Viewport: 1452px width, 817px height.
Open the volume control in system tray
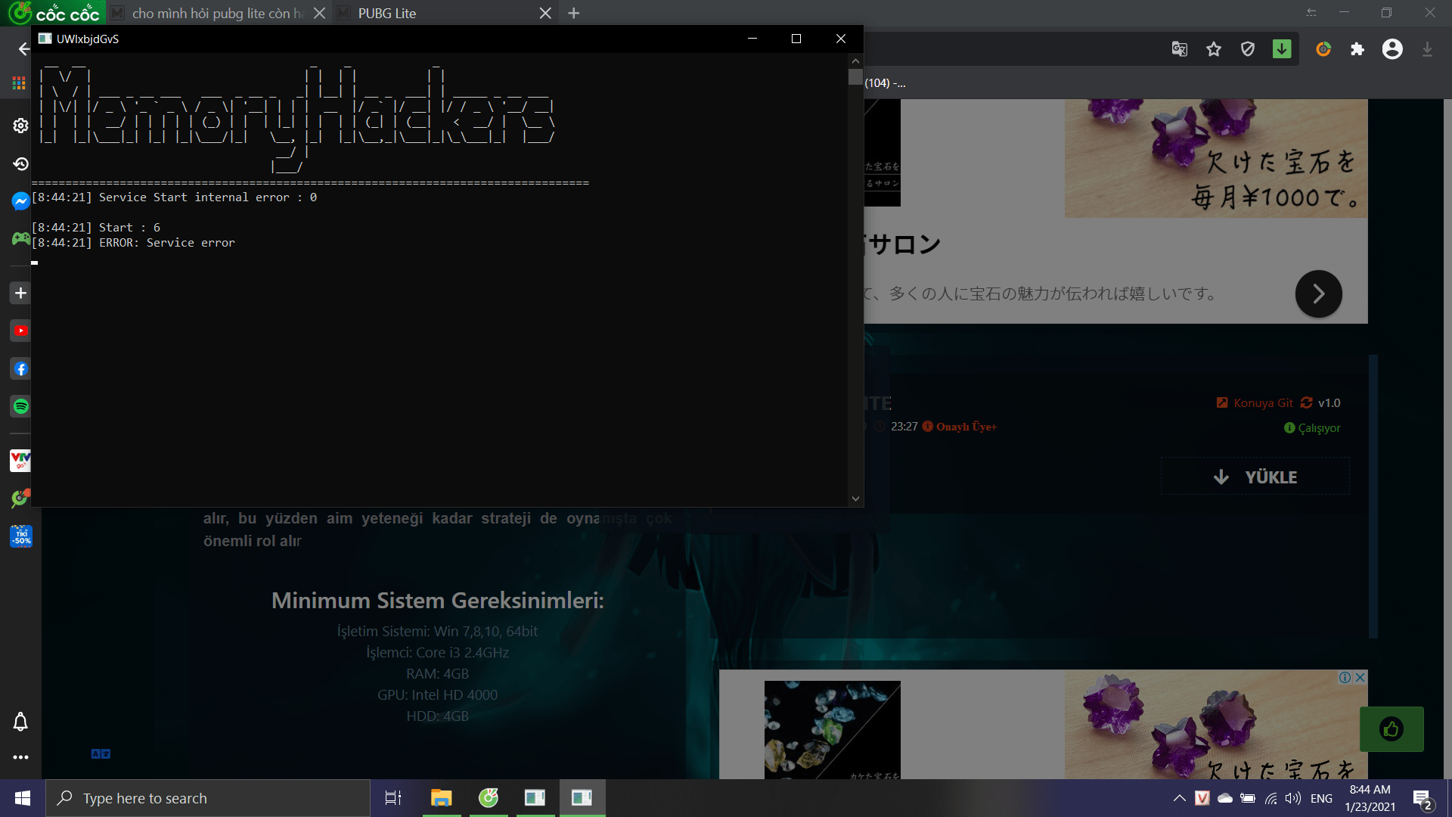1293,798
